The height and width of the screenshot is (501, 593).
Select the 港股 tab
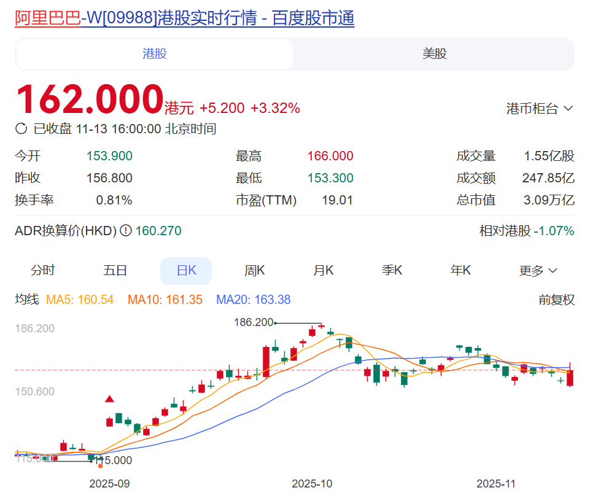pos(153,54)
